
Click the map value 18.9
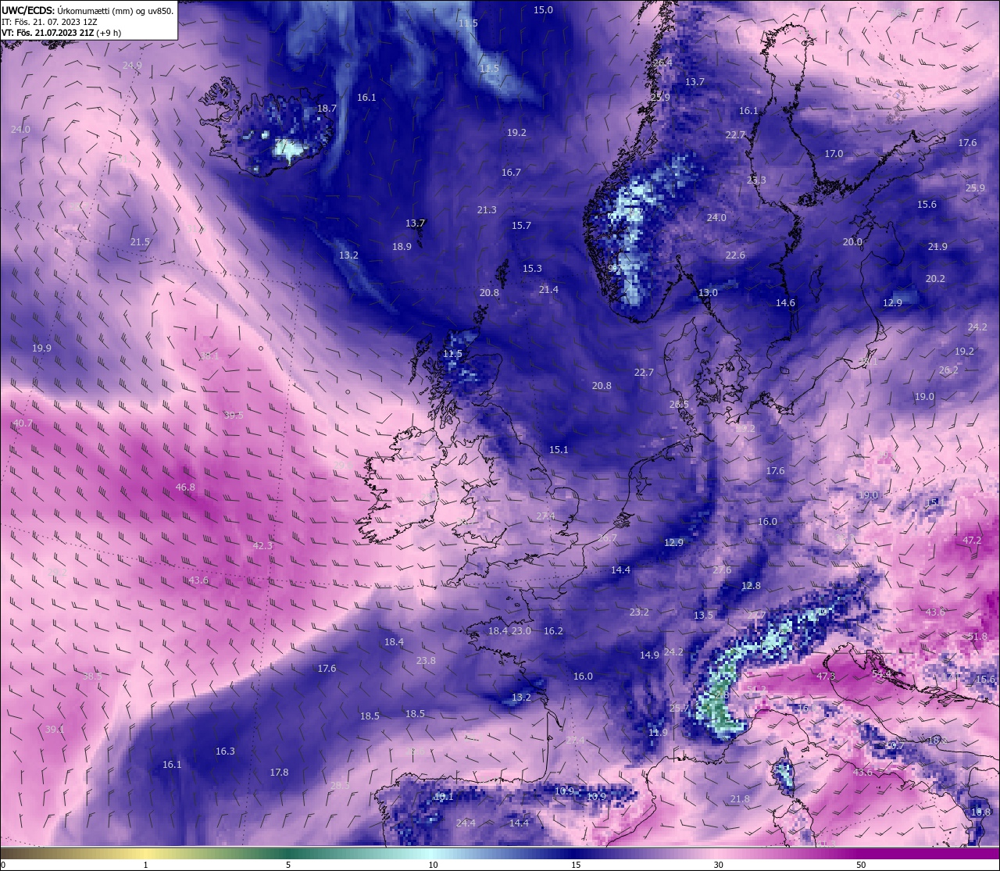click(402, 247)
